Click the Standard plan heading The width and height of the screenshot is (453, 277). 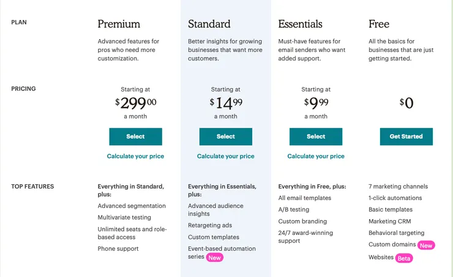(209, 24)
